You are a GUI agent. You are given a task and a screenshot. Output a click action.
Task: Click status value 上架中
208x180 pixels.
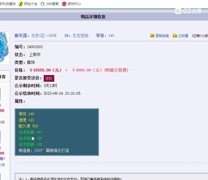[35, 55]
